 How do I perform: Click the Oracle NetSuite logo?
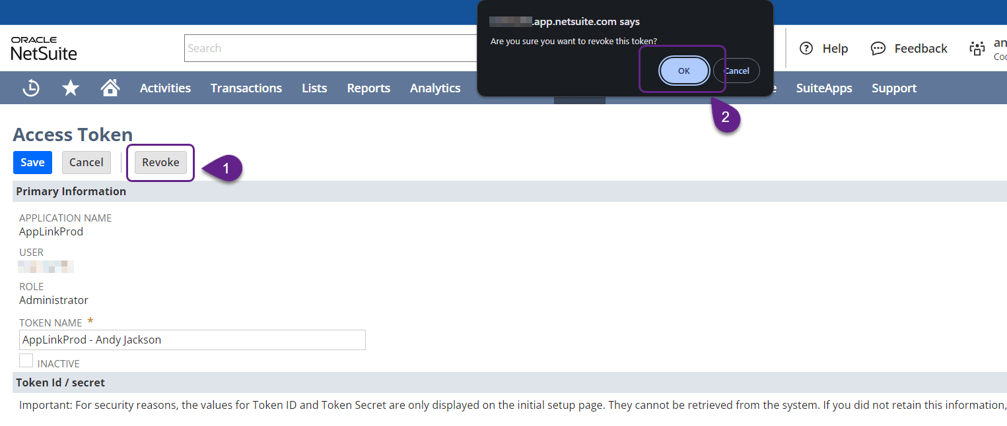click(44, 47)
